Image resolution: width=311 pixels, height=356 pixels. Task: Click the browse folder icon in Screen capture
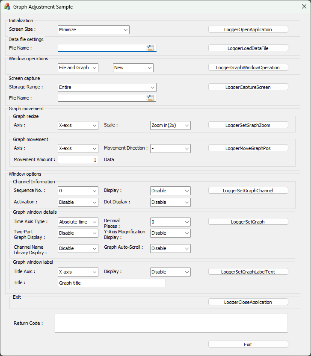coord(151,98)
